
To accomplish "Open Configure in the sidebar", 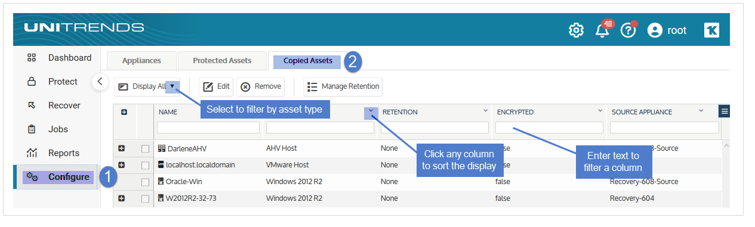I will 58,177.
